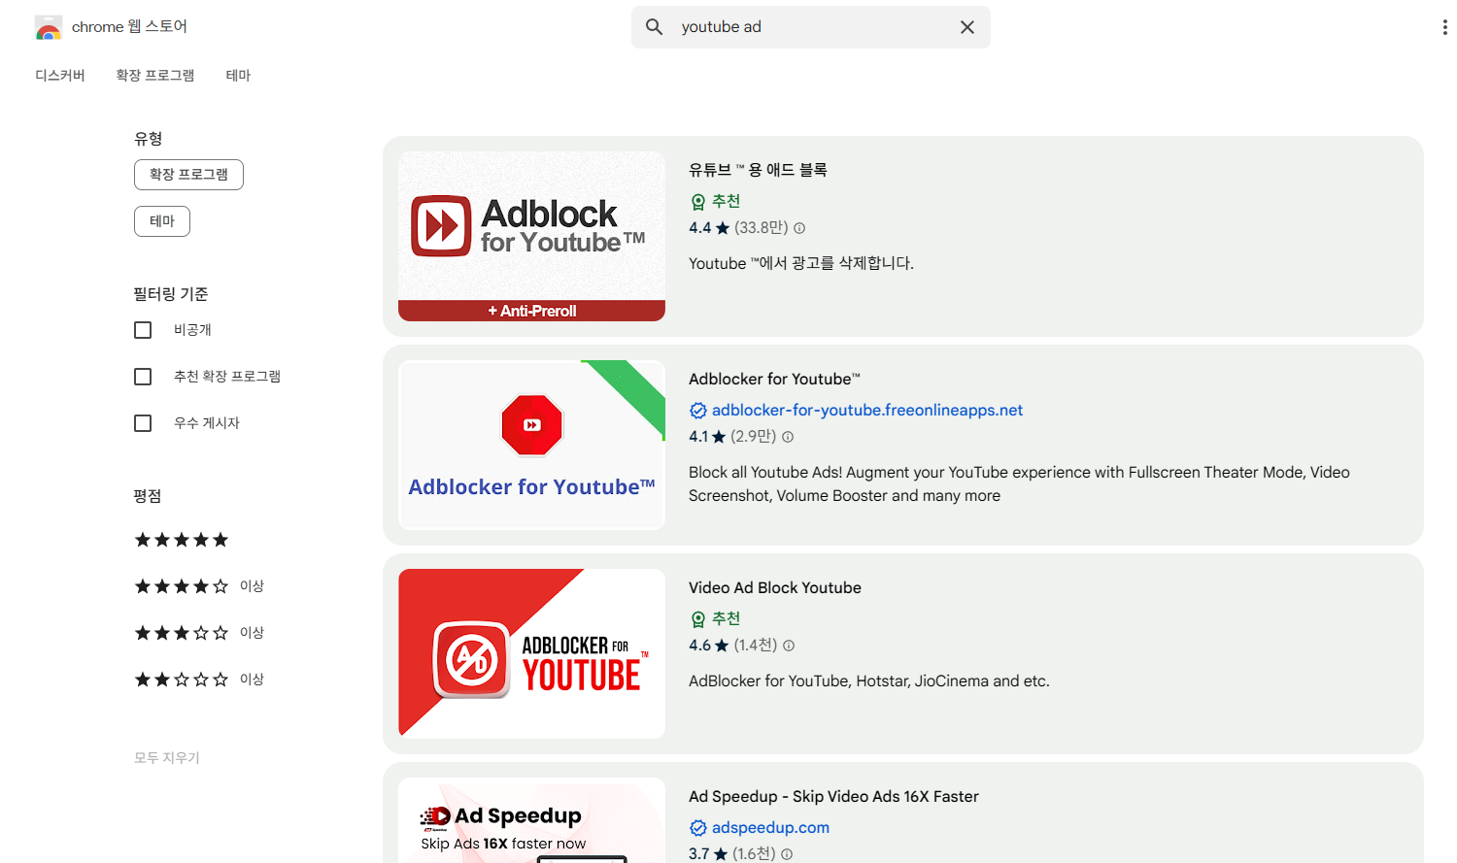1457x863 pixels.
Task: Click the Chrome Web Store logo icon
Action: (x=49, y=27)
